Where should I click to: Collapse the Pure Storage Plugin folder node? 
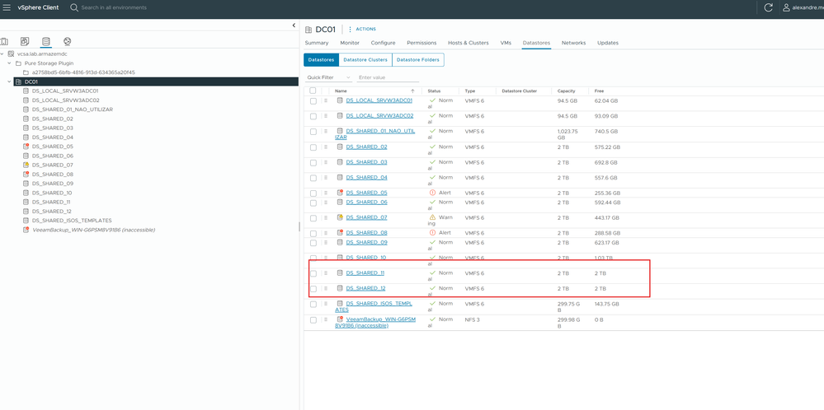(9, 63)
